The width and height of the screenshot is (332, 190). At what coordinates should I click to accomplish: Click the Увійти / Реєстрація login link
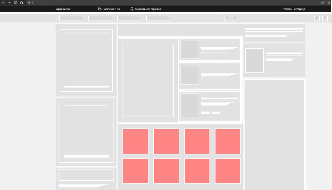(x=294, y=9)
